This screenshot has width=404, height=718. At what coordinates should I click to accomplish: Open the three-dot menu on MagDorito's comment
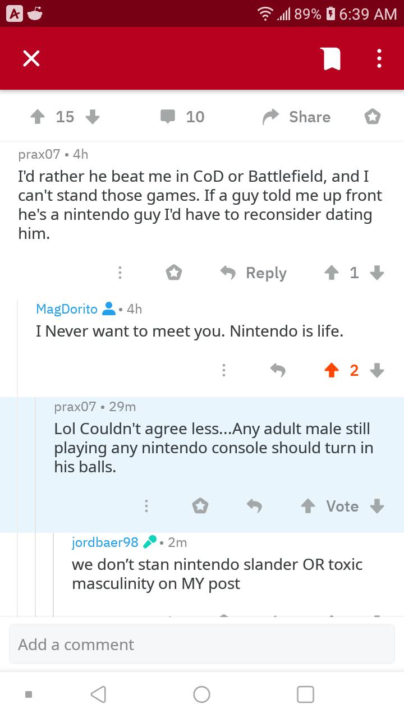(223, 370)
